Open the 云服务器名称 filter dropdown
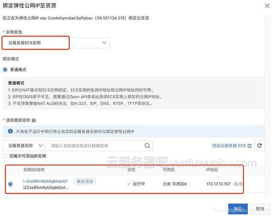 (x=24, y=146)
